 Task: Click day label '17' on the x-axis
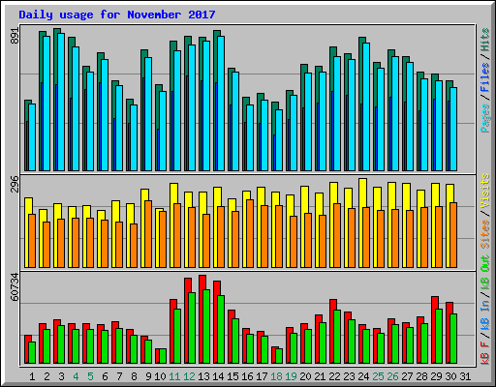click(x=262, y=376)
